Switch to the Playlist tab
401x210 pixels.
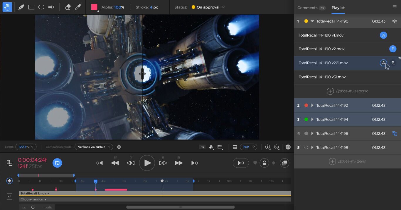(338, 8)
